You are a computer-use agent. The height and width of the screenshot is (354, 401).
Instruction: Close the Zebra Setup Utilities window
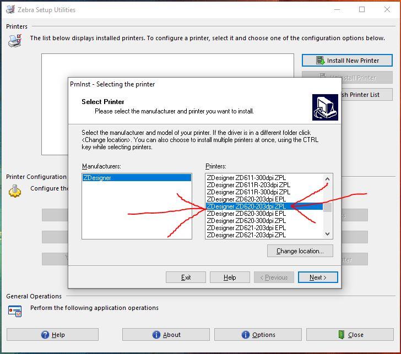tap(387, 9)
